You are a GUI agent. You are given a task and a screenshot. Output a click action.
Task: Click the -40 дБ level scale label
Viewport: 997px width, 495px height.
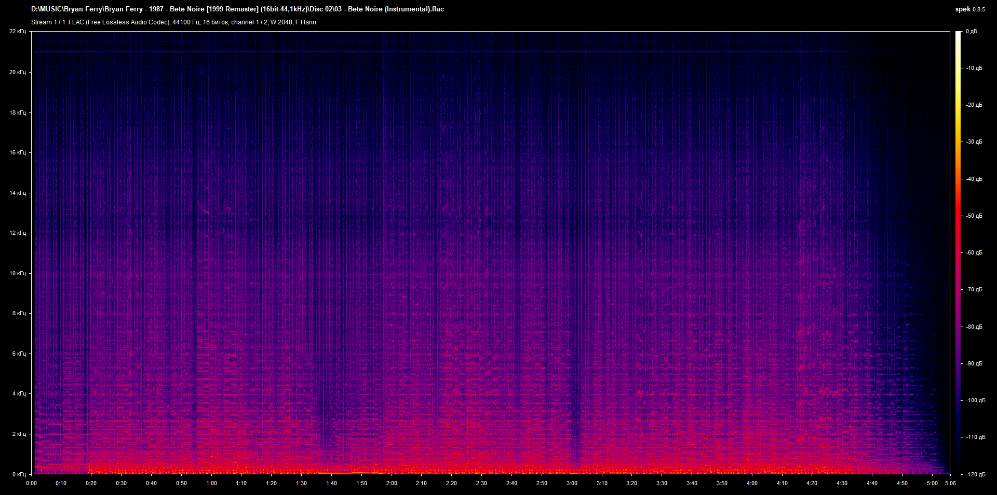(974, 179)
